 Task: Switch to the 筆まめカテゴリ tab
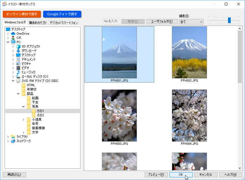tap(37, 23)
